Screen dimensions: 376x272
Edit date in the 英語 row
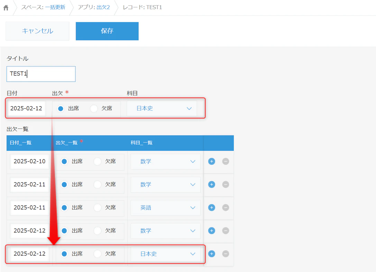[x=29, y=208]
